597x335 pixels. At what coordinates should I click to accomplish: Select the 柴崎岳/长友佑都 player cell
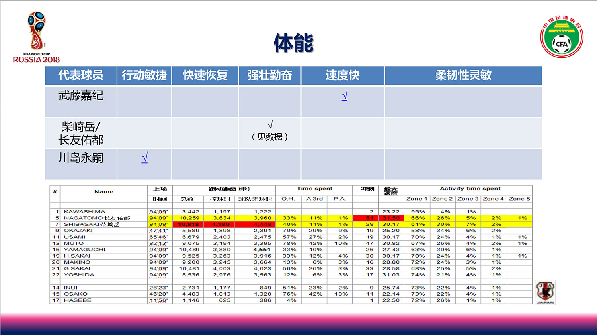[81, 133]
